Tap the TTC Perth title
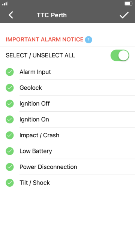Image resolution: width=135 pixels, height=240 pixels. pos(52,15)
